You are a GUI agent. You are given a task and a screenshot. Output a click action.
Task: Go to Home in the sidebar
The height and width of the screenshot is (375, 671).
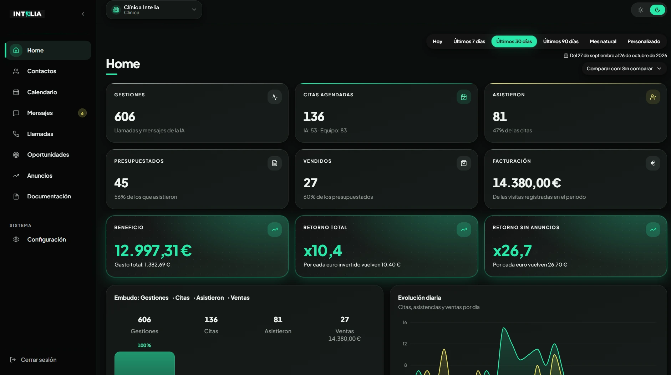pyautogui.click(x=48, y=50)
